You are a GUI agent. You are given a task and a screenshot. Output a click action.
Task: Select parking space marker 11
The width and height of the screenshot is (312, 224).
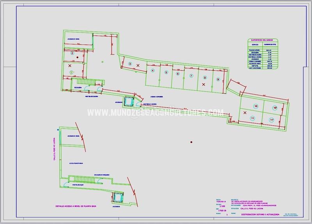point(253,118)
